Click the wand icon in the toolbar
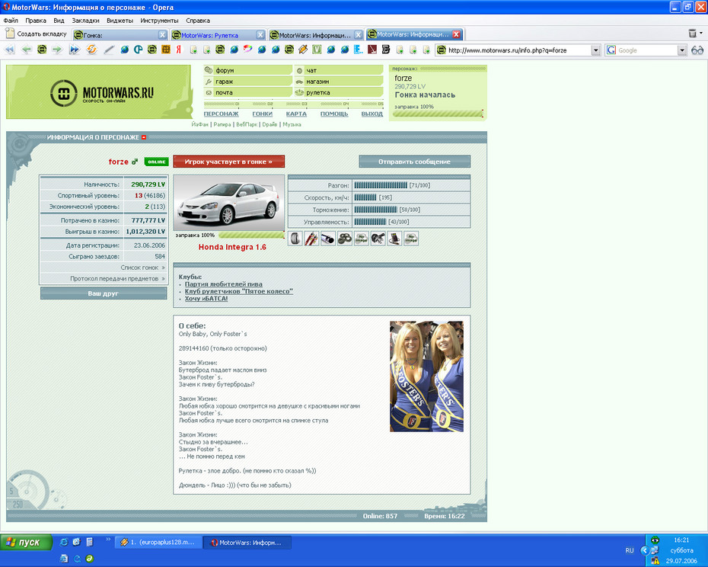 [x=109, y=50]
